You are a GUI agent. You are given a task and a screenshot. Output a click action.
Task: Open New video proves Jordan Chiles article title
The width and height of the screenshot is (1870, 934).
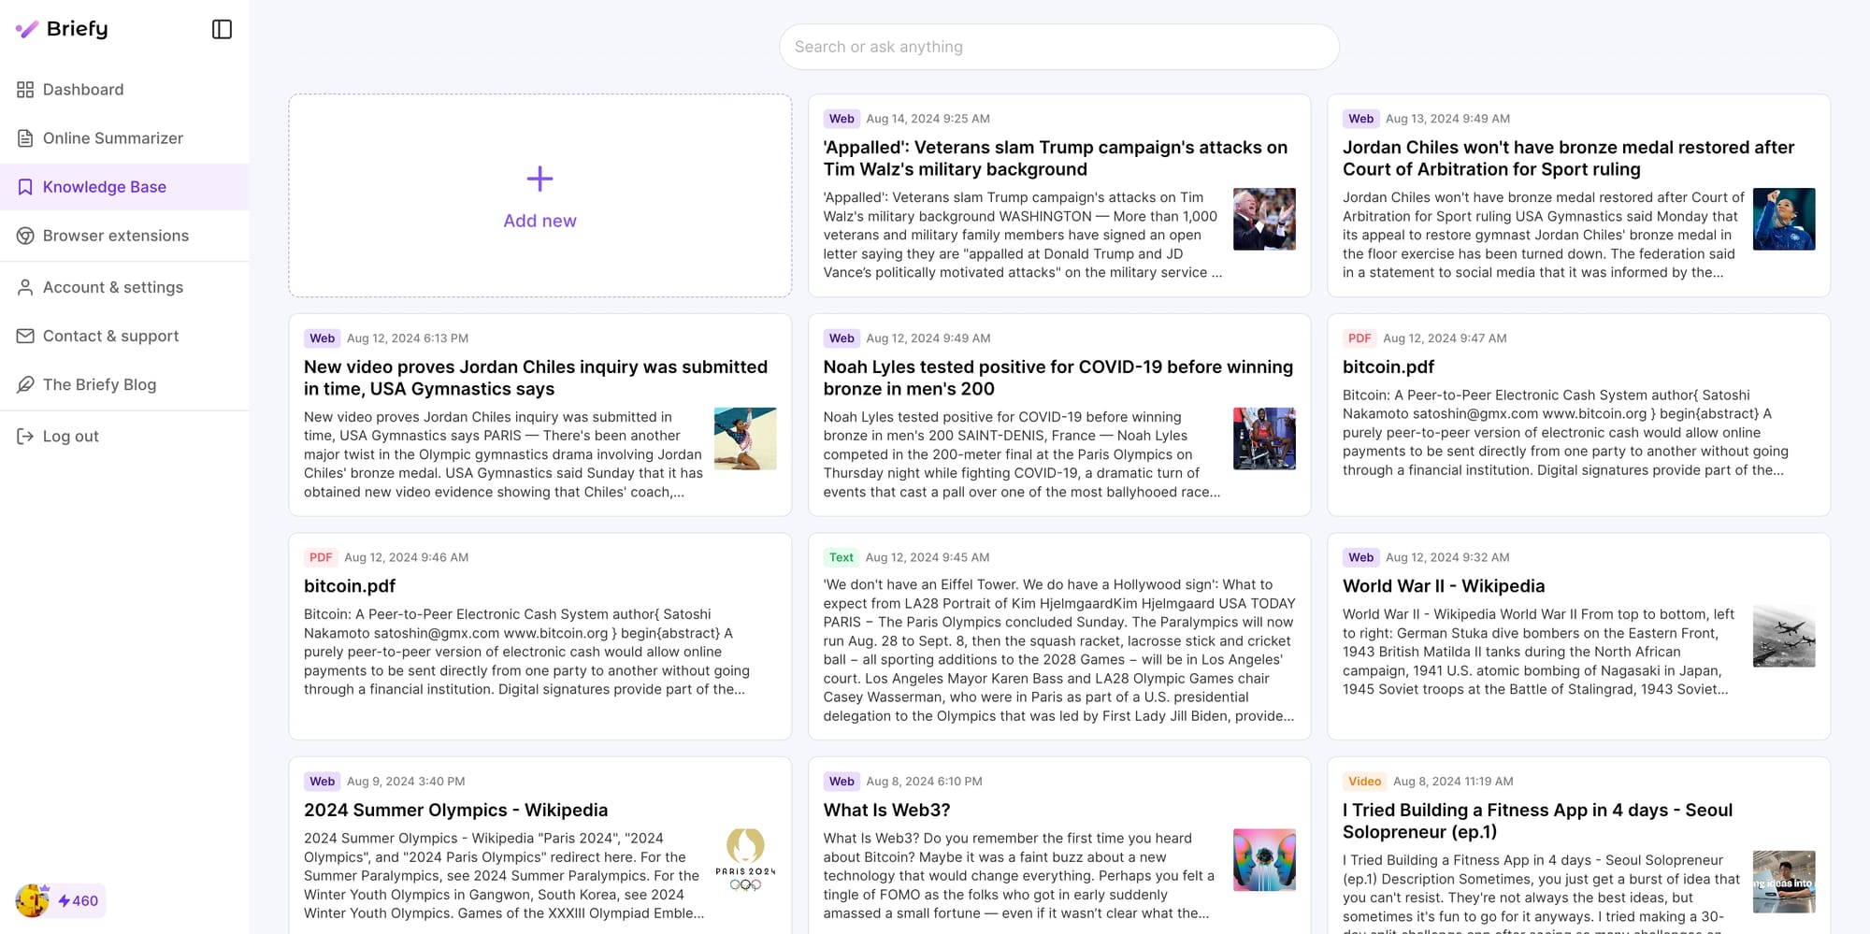tap(536, 378)
